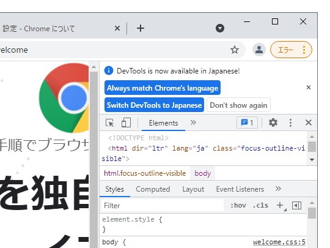Click the body breadcrumb
This screenshot has width=330, height=248.
(202, 173)
